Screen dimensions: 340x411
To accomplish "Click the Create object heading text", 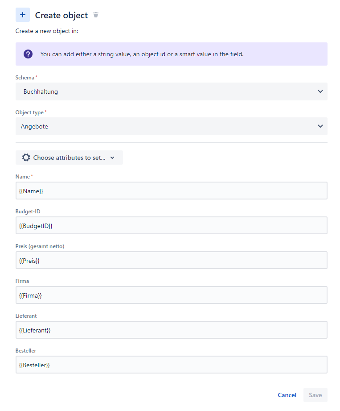I will [x=61, y=16].
